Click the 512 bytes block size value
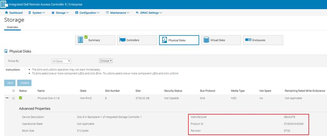327x136 pixels. (x=83, y=131)
